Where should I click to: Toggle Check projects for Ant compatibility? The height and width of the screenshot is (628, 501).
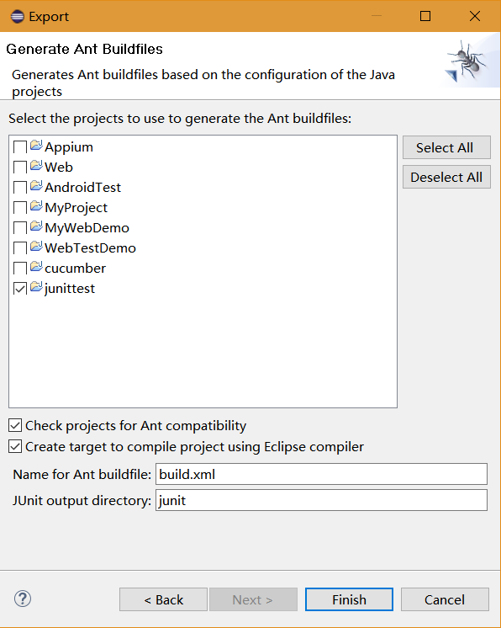(15, 425)
